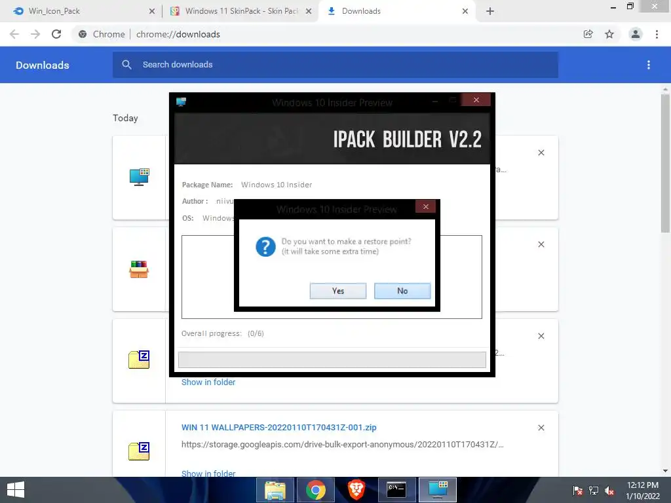Open Chrome's three-dot main menu
The height and width of the screenshot is (503, 671).
point(657,34)
